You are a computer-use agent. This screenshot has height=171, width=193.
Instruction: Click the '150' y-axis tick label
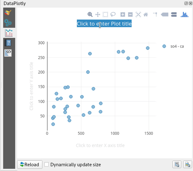[41, 87]
